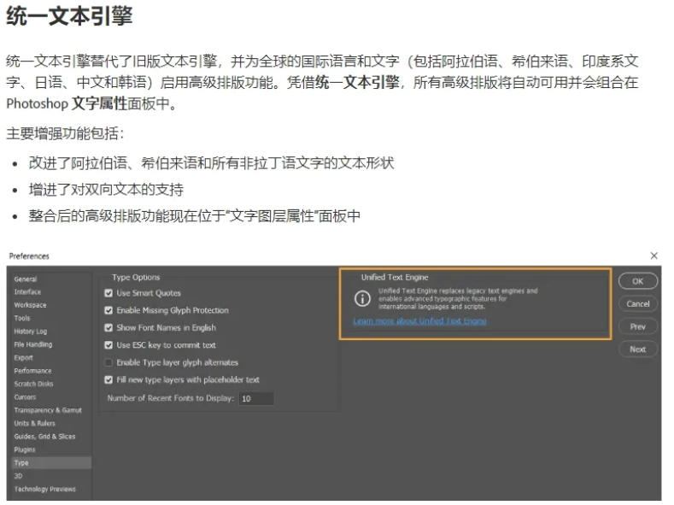Select General in the preferences list
The width and height of the screenshot is (674, 505).
pyautogui.click(x=26, y=279)
